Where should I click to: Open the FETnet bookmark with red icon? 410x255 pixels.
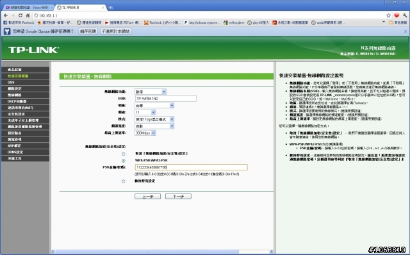click(x=122, y=23)
